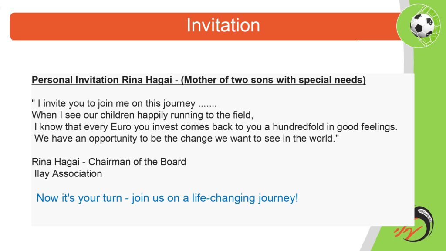Viewport: 446px width, 251px height.
Task: Click "Rina Hagai - Chairman of the Board" signature
Action: click(x=109, y=162)
